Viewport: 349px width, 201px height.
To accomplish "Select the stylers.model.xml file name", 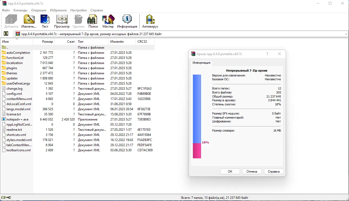I will [x=19, y=140].
